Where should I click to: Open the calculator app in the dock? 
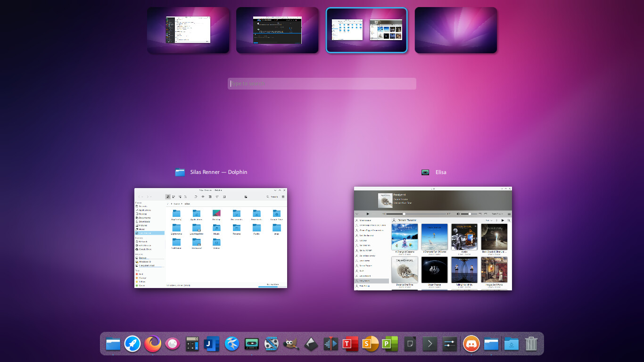(x=192, y=344)
